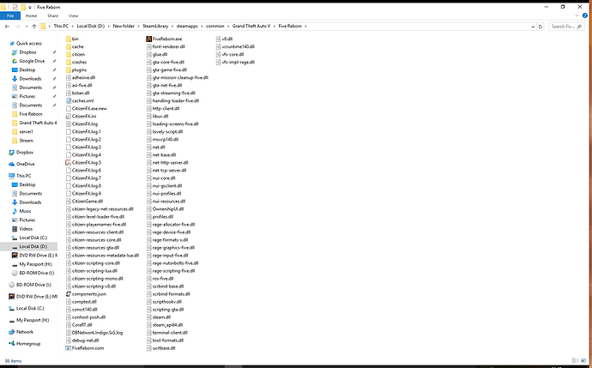Select the FiveReborn.com file icon
This screenshot has height=368, width=592.
pos(69,348)
